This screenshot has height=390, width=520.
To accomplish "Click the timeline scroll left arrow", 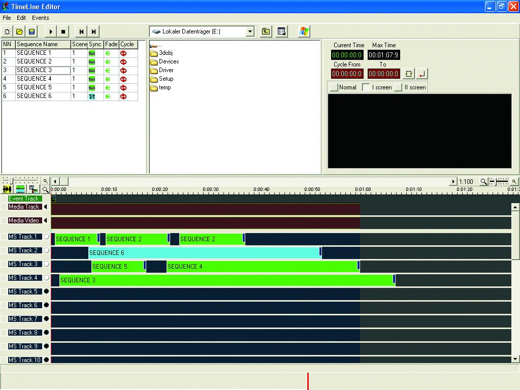I will (55, 181).
